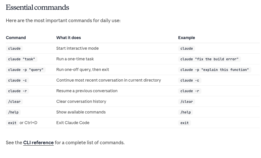
Task: Click example claude "fix the build error"
Action: [209, 59]
